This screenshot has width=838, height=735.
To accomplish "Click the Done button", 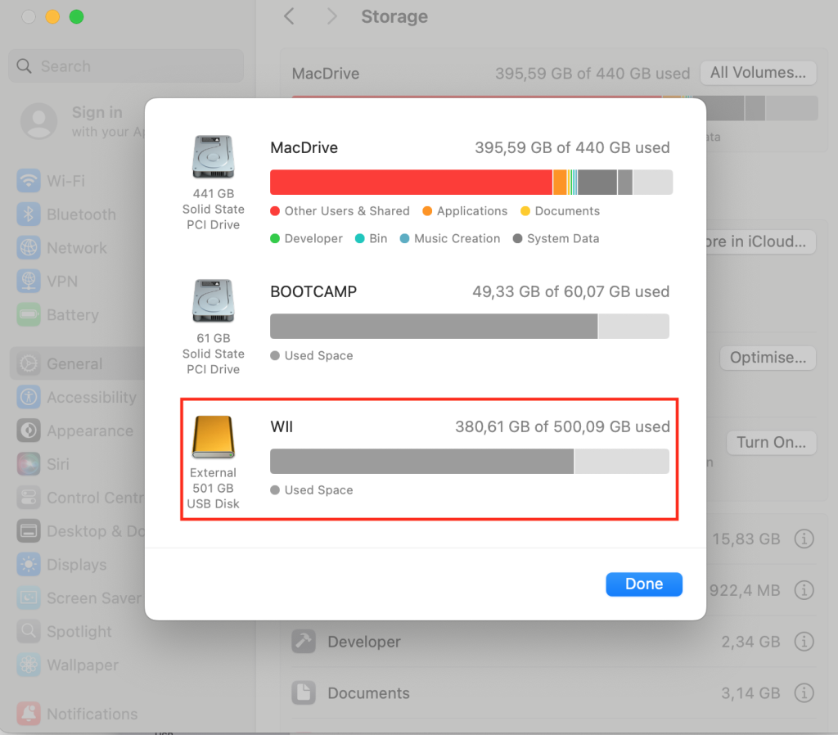I will (643, 584).
